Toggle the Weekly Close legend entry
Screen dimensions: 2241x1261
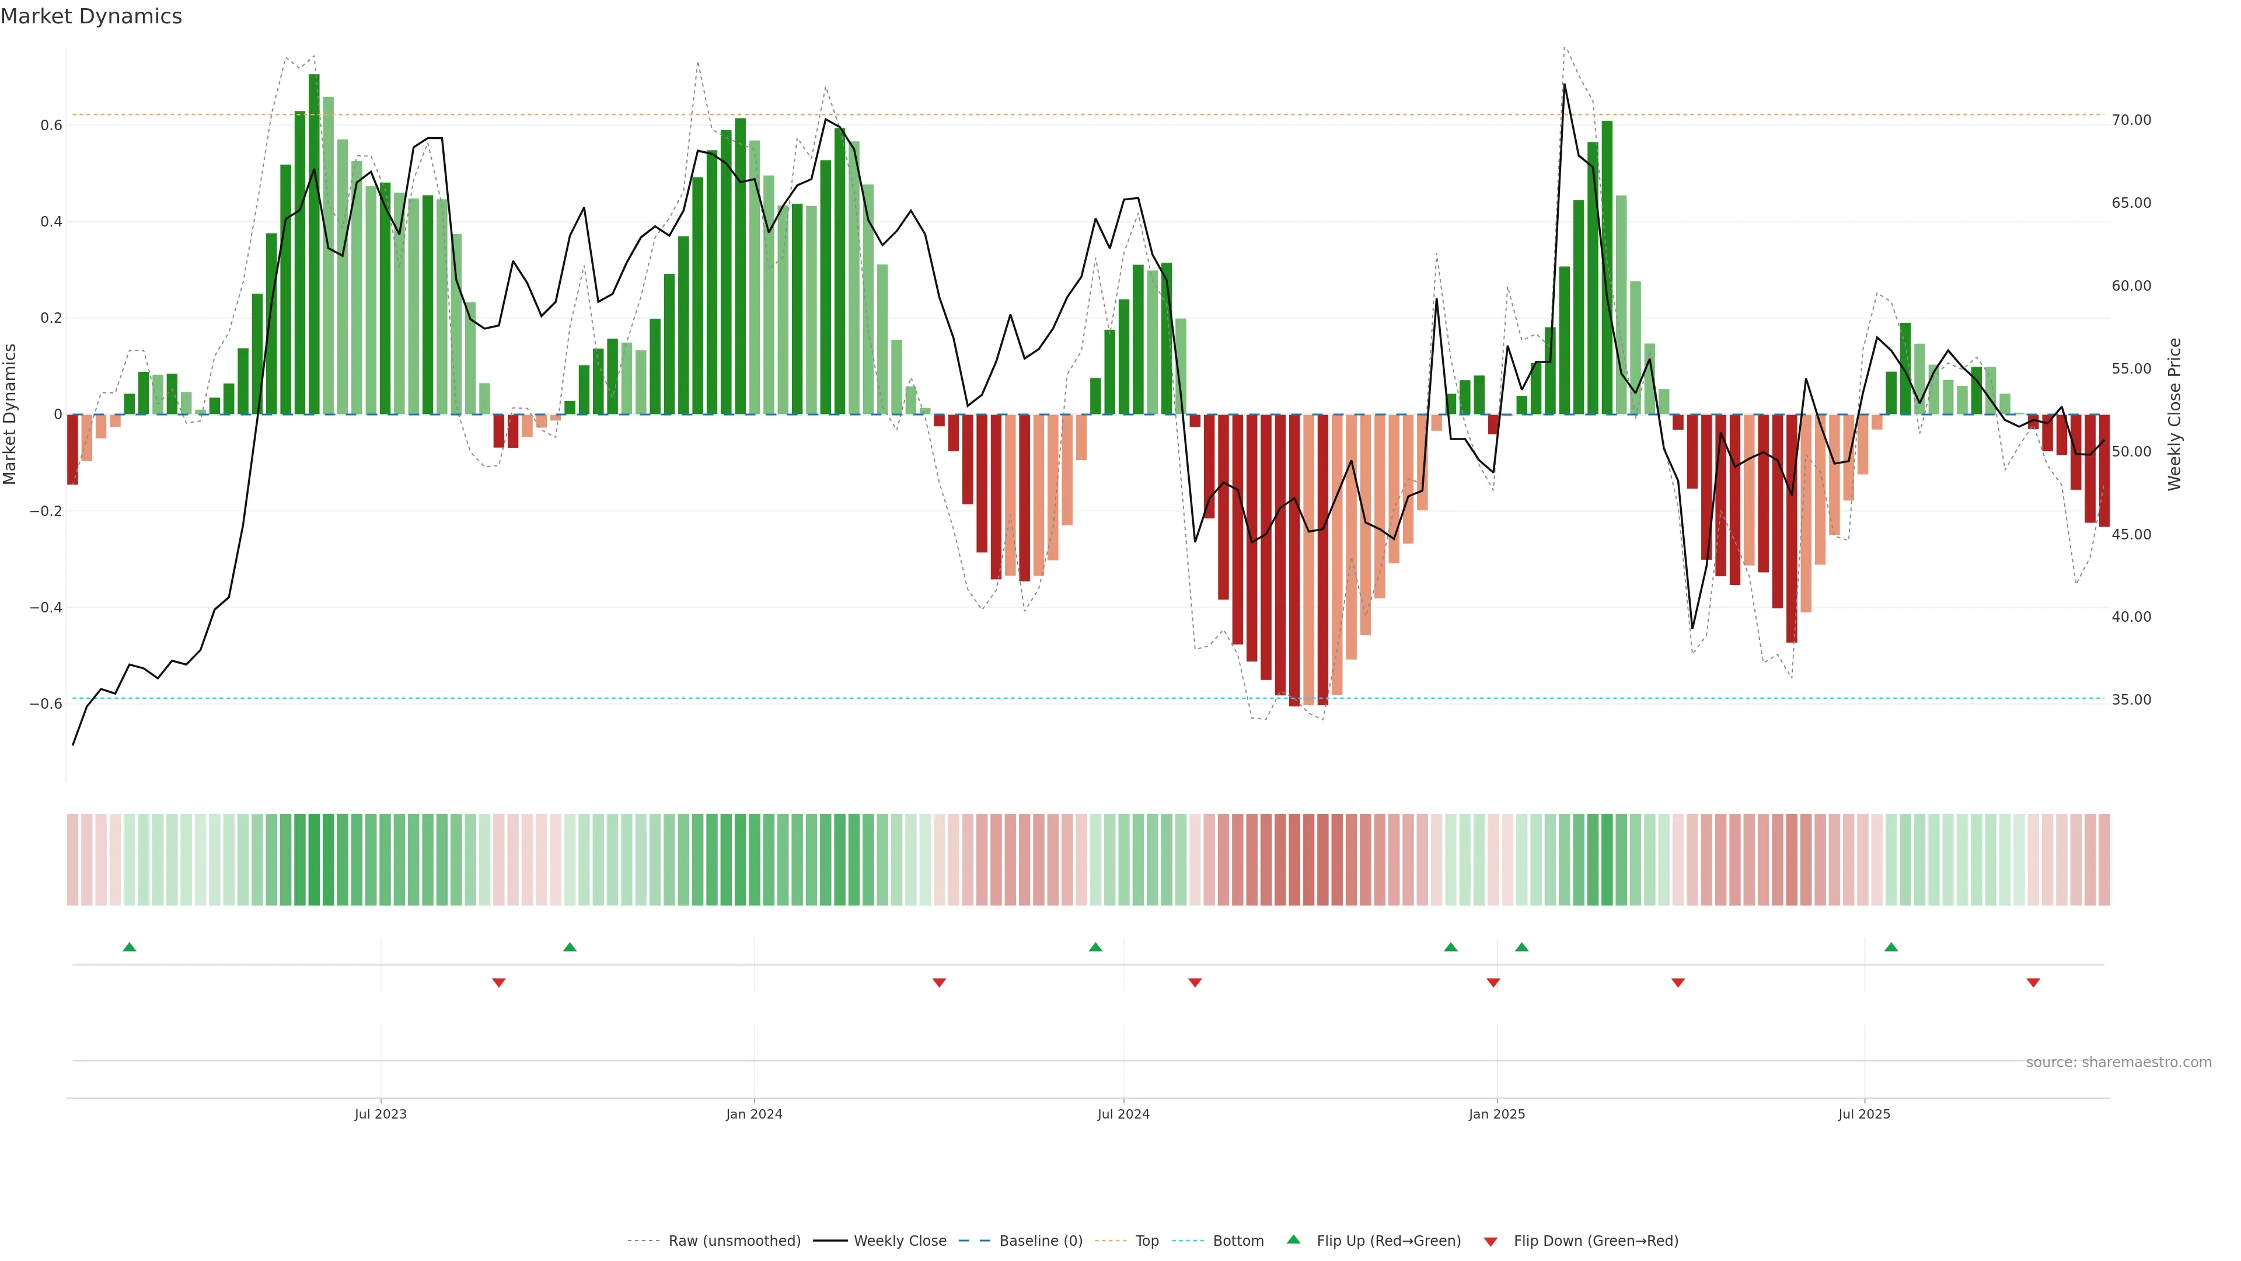[899, 1241]
